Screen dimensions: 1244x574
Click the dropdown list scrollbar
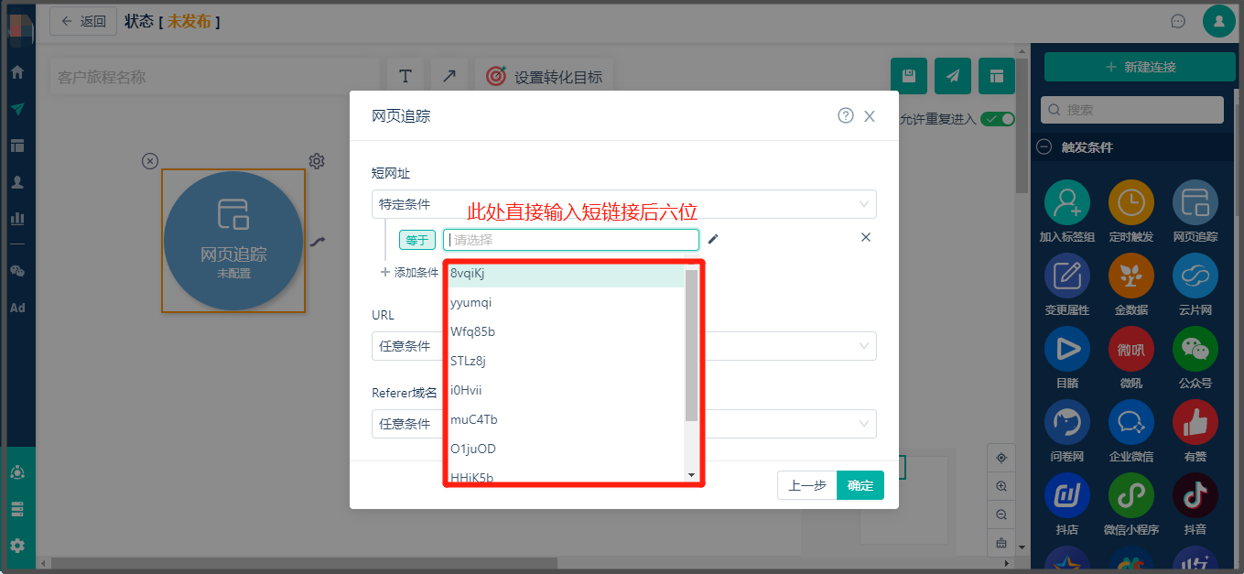692,345
